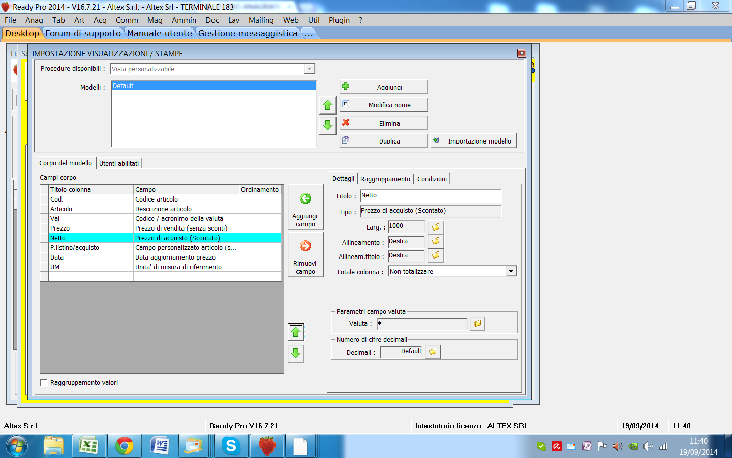Open folder icon next to Decimali field
The image size is (732, 458).
433,352
